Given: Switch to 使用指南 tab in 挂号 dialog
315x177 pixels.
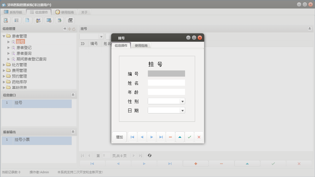Looking at the screenshot, I should [x=141, y=46].
